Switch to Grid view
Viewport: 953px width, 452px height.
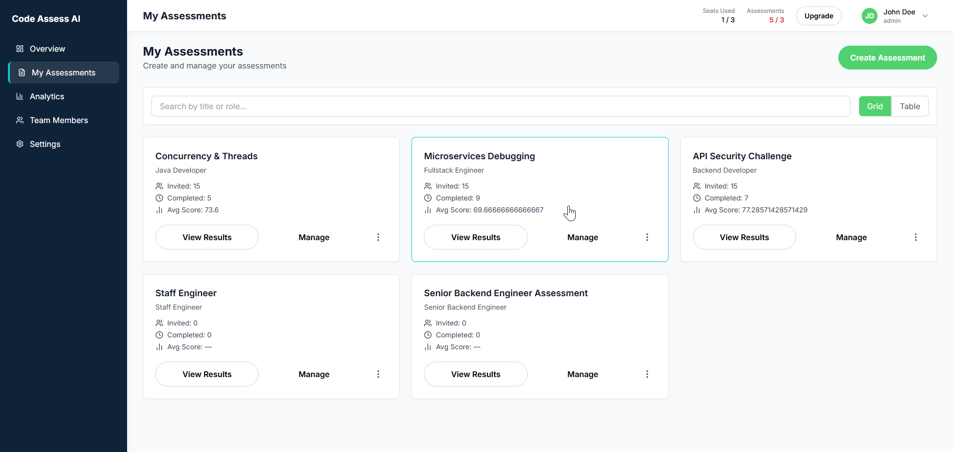tap(875, 106)
